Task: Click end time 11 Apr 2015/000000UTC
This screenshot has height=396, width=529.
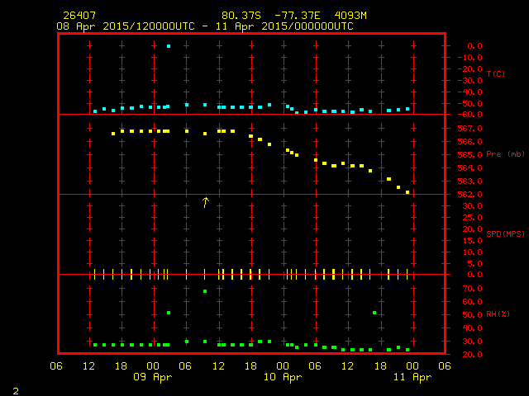Action: (x=284, y=26)
